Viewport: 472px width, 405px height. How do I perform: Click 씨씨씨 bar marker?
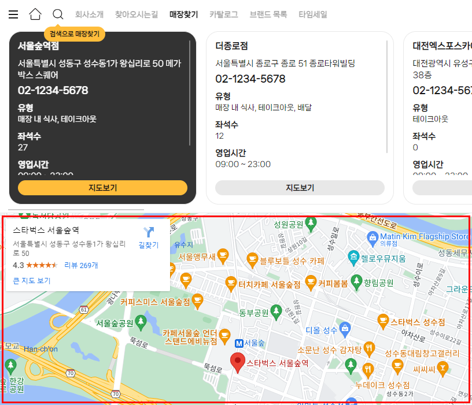click(443, 369)
